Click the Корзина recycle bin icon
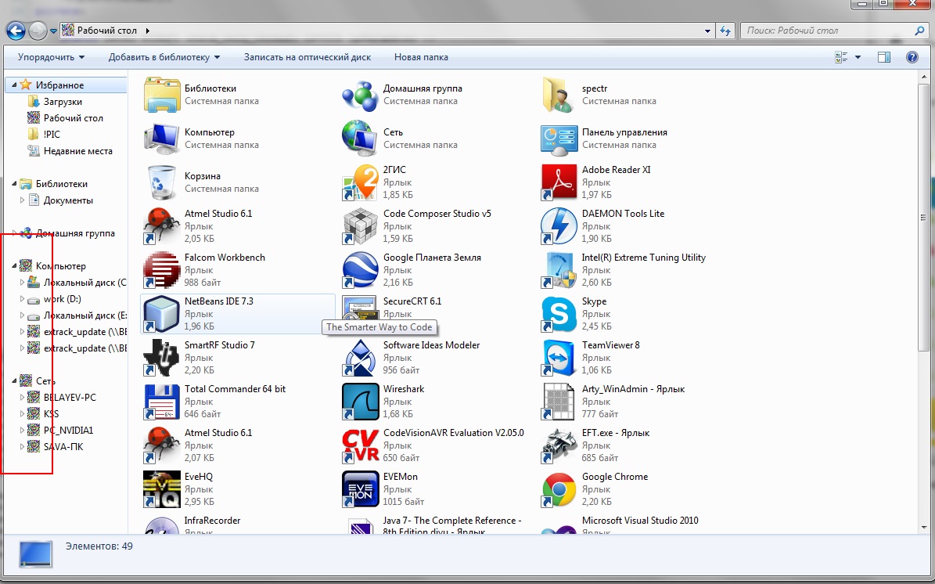Viewport: 935px width, 584px height. point(162,182)
